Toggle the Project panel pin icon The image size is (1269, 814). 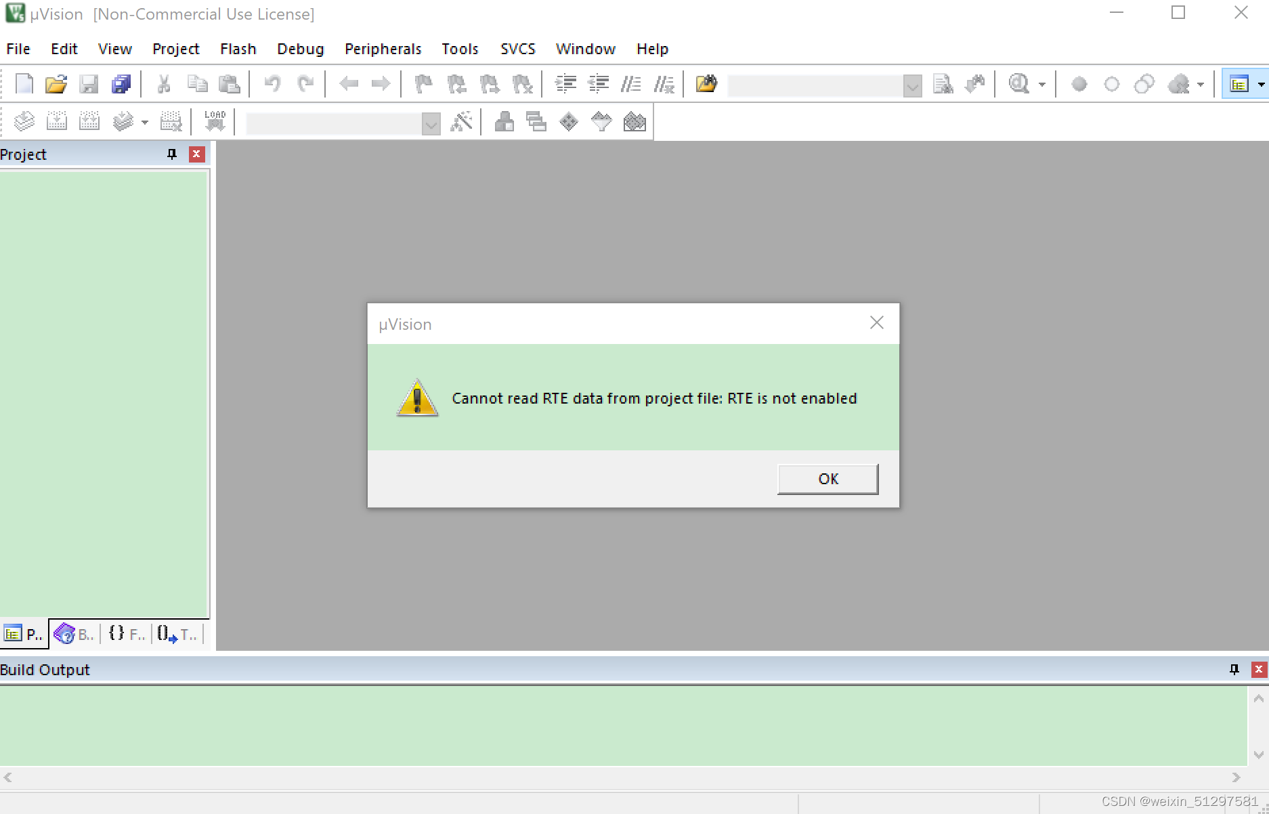pyautogui.click(x=172, y=154)
